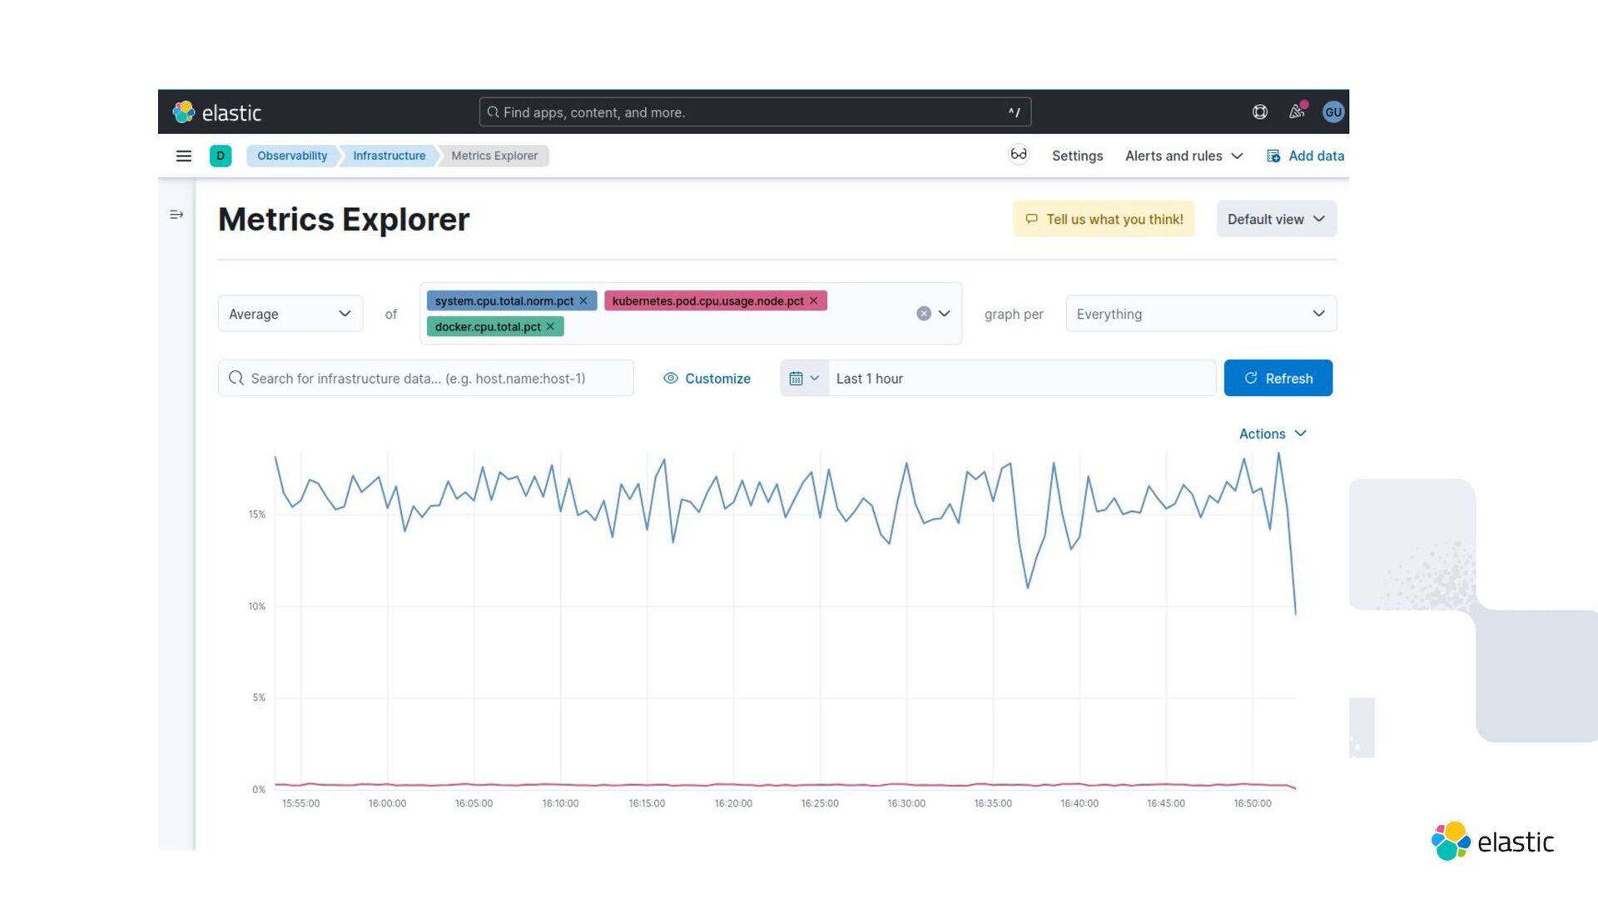This screenshot has width=1598, height=899.
Task: Click the docker.cpu.total.pct tag label
Action: [x=488, y=326]
